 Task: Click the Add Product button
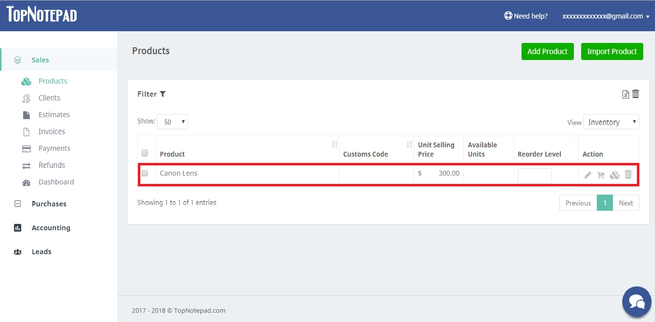tap(547, 51)
